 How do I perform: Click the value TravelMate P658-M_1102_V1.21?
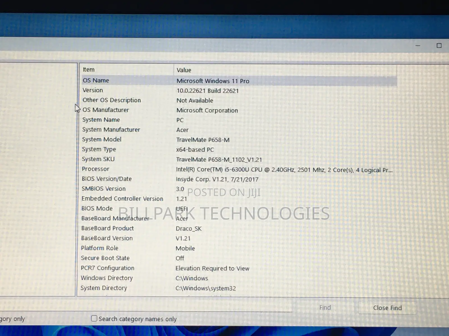tap(219, 160)
